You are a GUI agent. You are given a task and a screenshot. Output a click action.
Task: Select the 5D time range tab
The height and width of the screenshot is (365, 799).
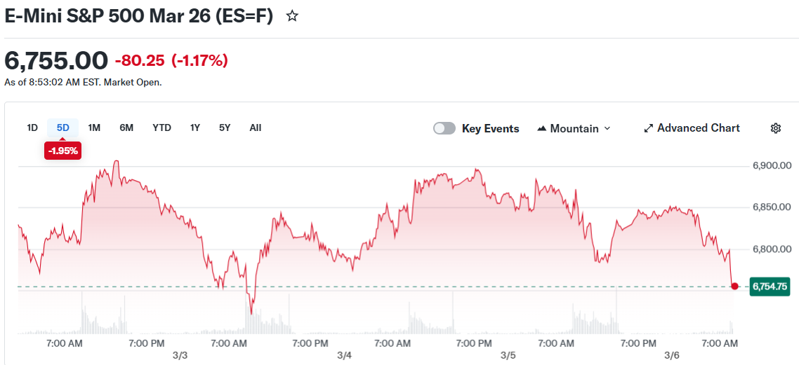click(63, 128)
